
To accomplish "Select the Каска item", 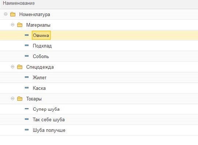I will [x=39, y=88].
